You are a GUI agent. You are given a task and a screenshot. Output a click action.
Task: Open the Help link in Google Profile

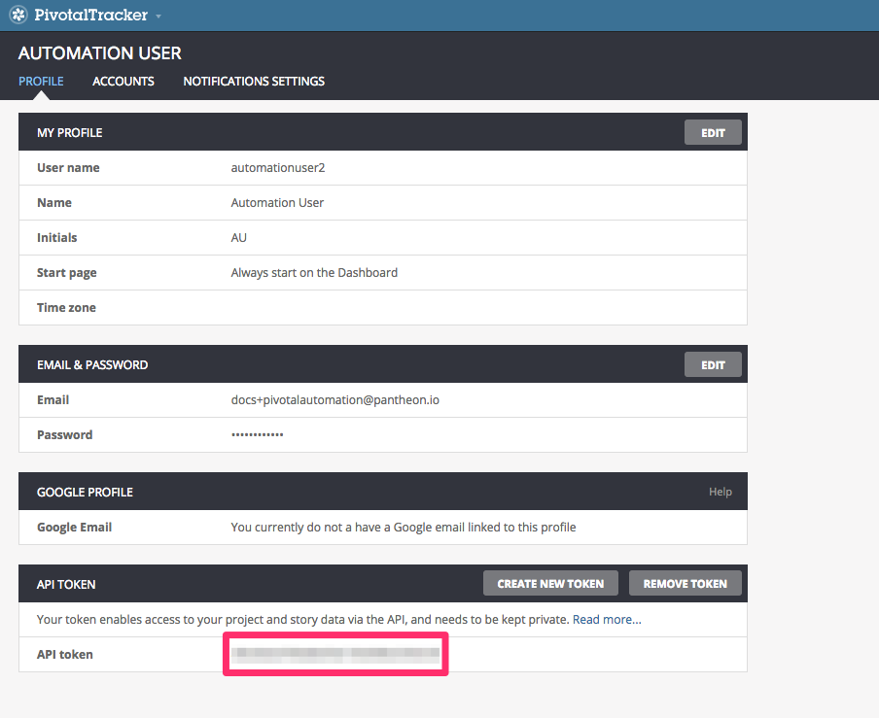click(720, 492)
